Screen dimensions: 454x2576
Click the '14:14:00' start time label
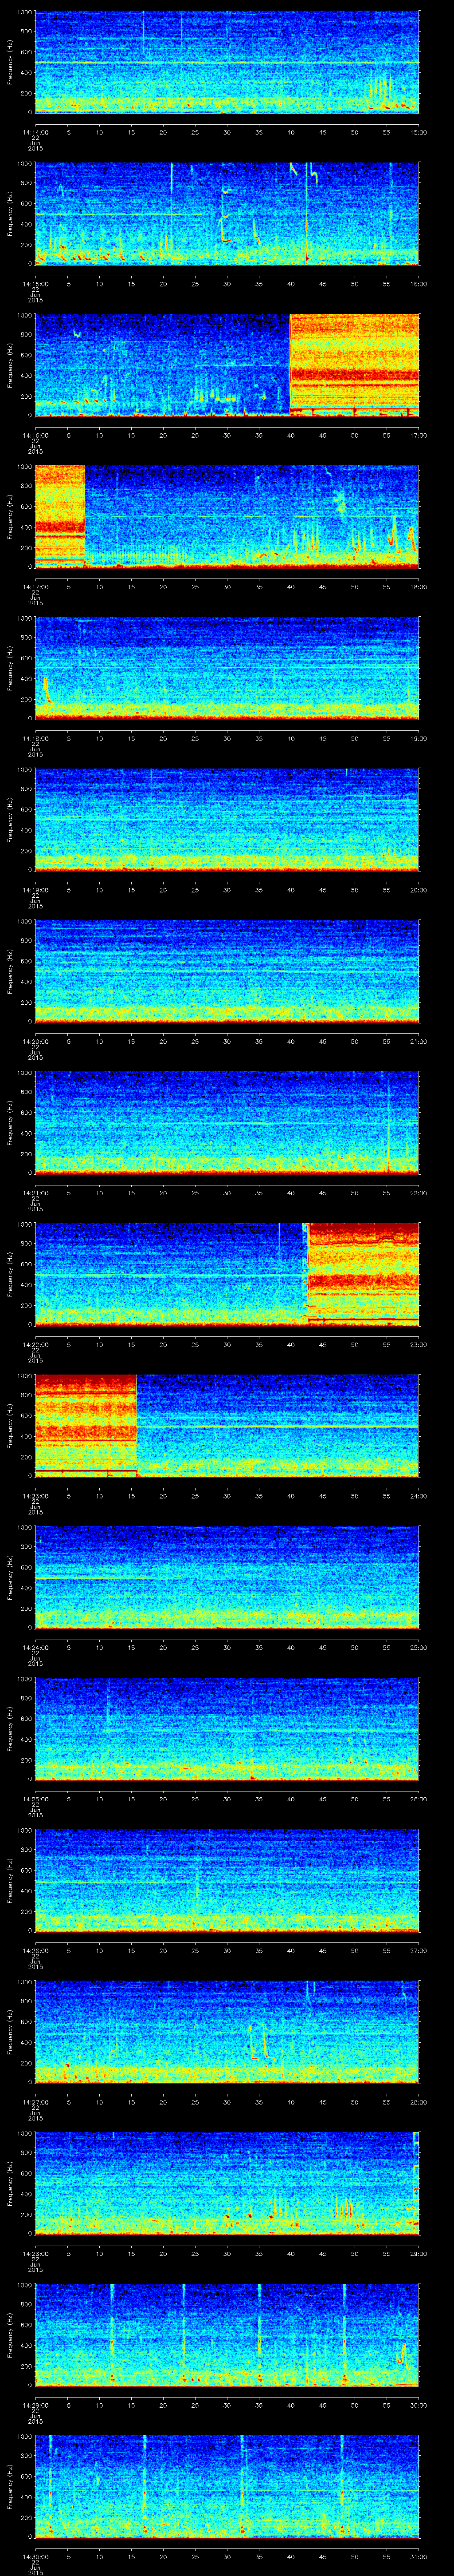point(35,131)
